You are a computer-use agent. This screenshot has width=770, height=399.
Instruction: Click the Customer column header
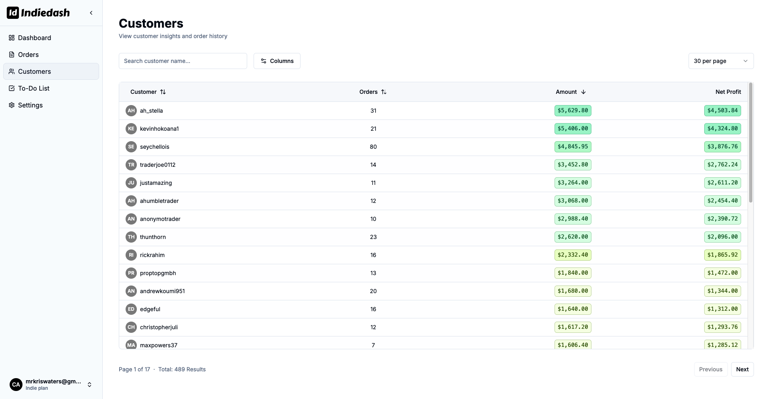click(148, 92)
